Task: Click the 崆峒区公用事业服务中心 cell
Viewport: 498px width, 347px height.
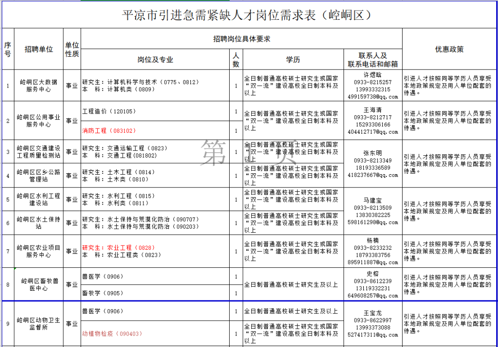Action: point(39,121)
